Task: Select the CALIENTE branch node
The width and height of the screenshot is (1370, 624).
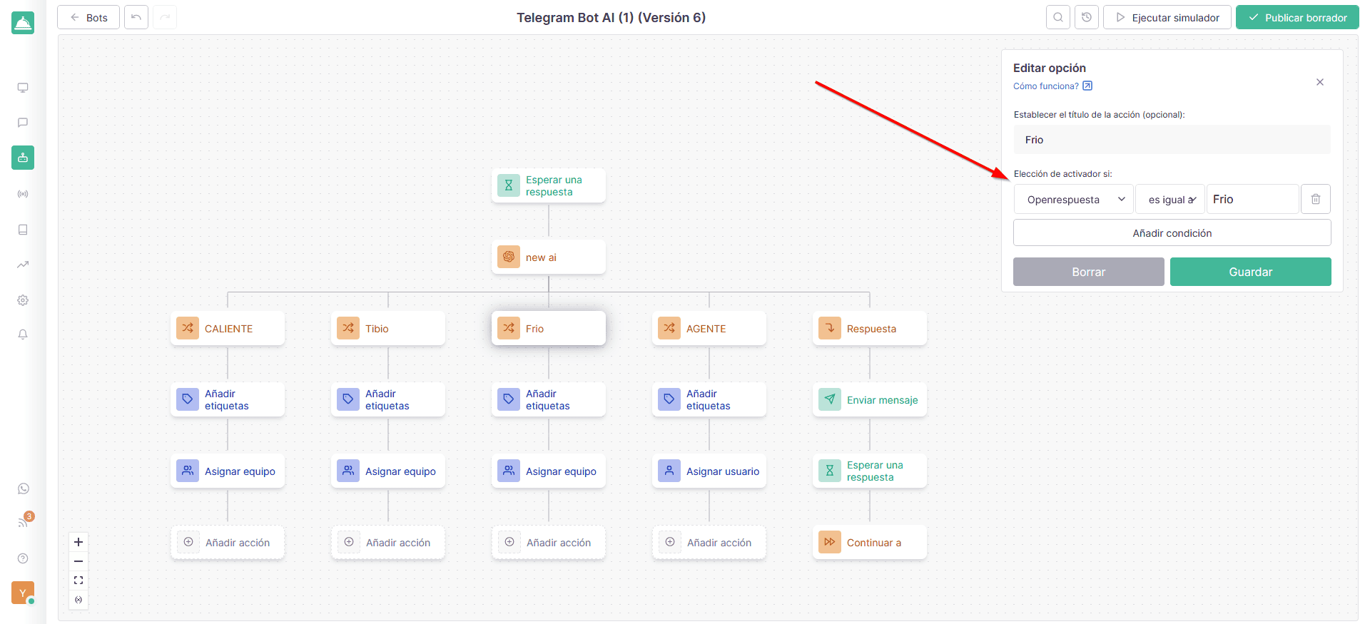Action: [x=228, y=328]
